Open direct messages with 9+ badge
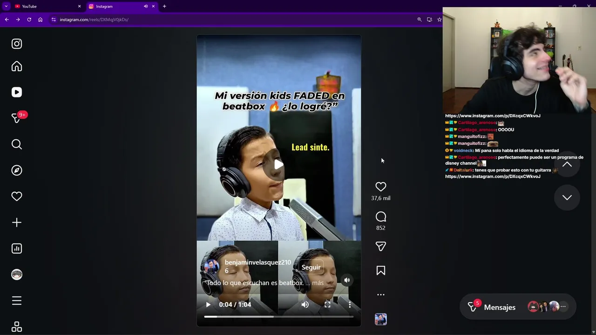Screen dimensions: 596x335 (x=18, y=118)
